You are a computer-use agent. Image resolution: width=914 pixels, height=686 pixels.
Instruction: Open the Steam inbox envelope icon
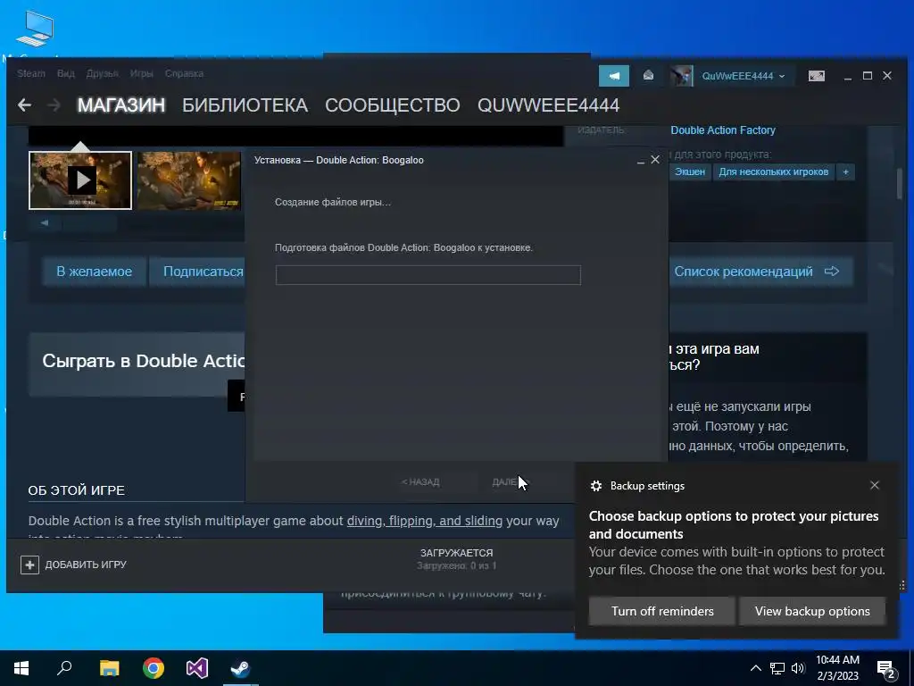pyautogui.click(x=648, y=76)
